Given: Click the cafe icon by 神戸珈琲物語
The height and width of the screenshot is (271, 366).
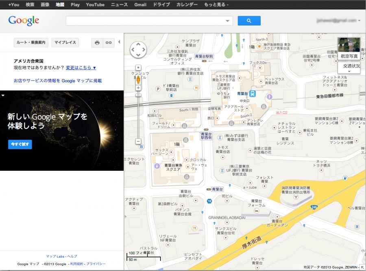Looking at the screenshot, I should click(259, 46).
